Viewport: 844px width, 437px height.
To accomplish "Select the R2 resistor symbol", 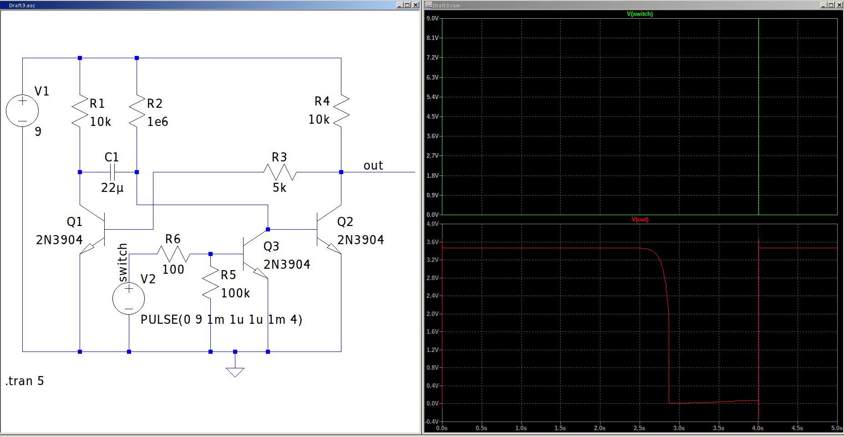I will click(137, 111).
